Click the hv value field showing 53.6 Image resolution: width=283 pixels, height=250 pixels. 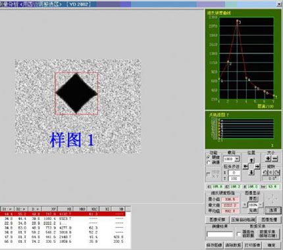click(x=272, y=187)
